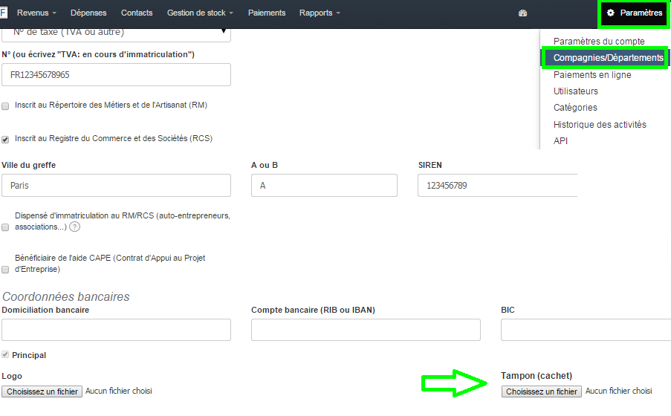Image resolution: width=671 pixels, height=416 pixels.
Task: Expand the Gestion de stock menu
Action: (200, 13)
